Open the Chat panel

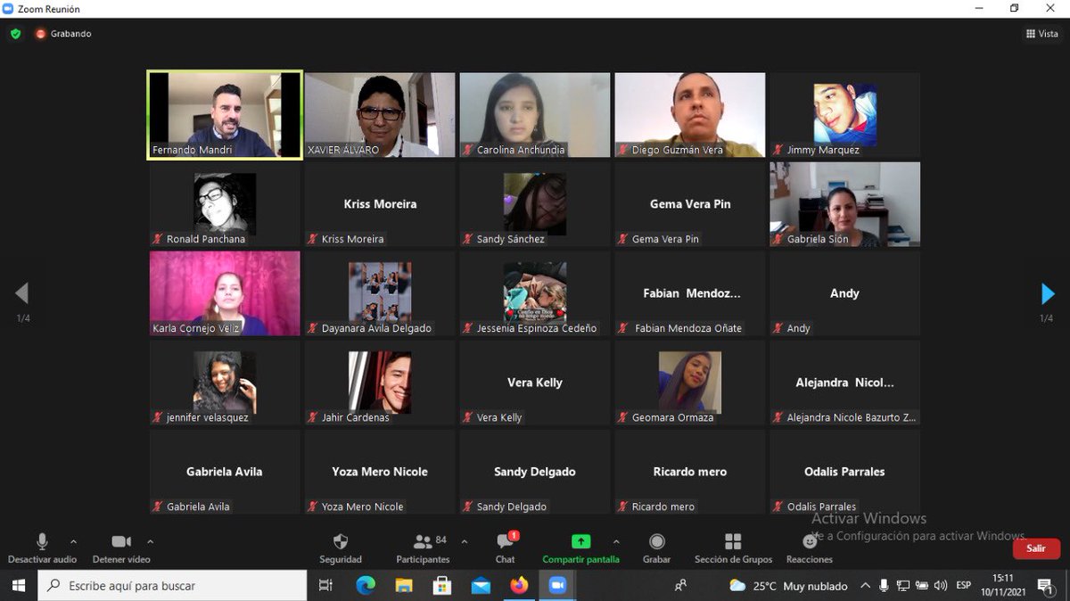[506, 547]
